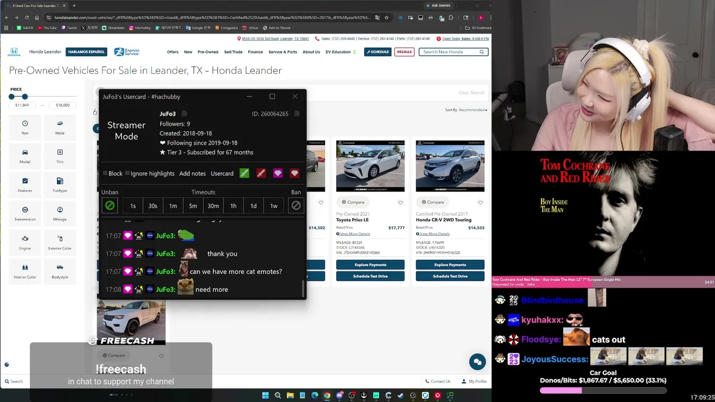Click the Usercard link in the user popup

coord(222,174)
